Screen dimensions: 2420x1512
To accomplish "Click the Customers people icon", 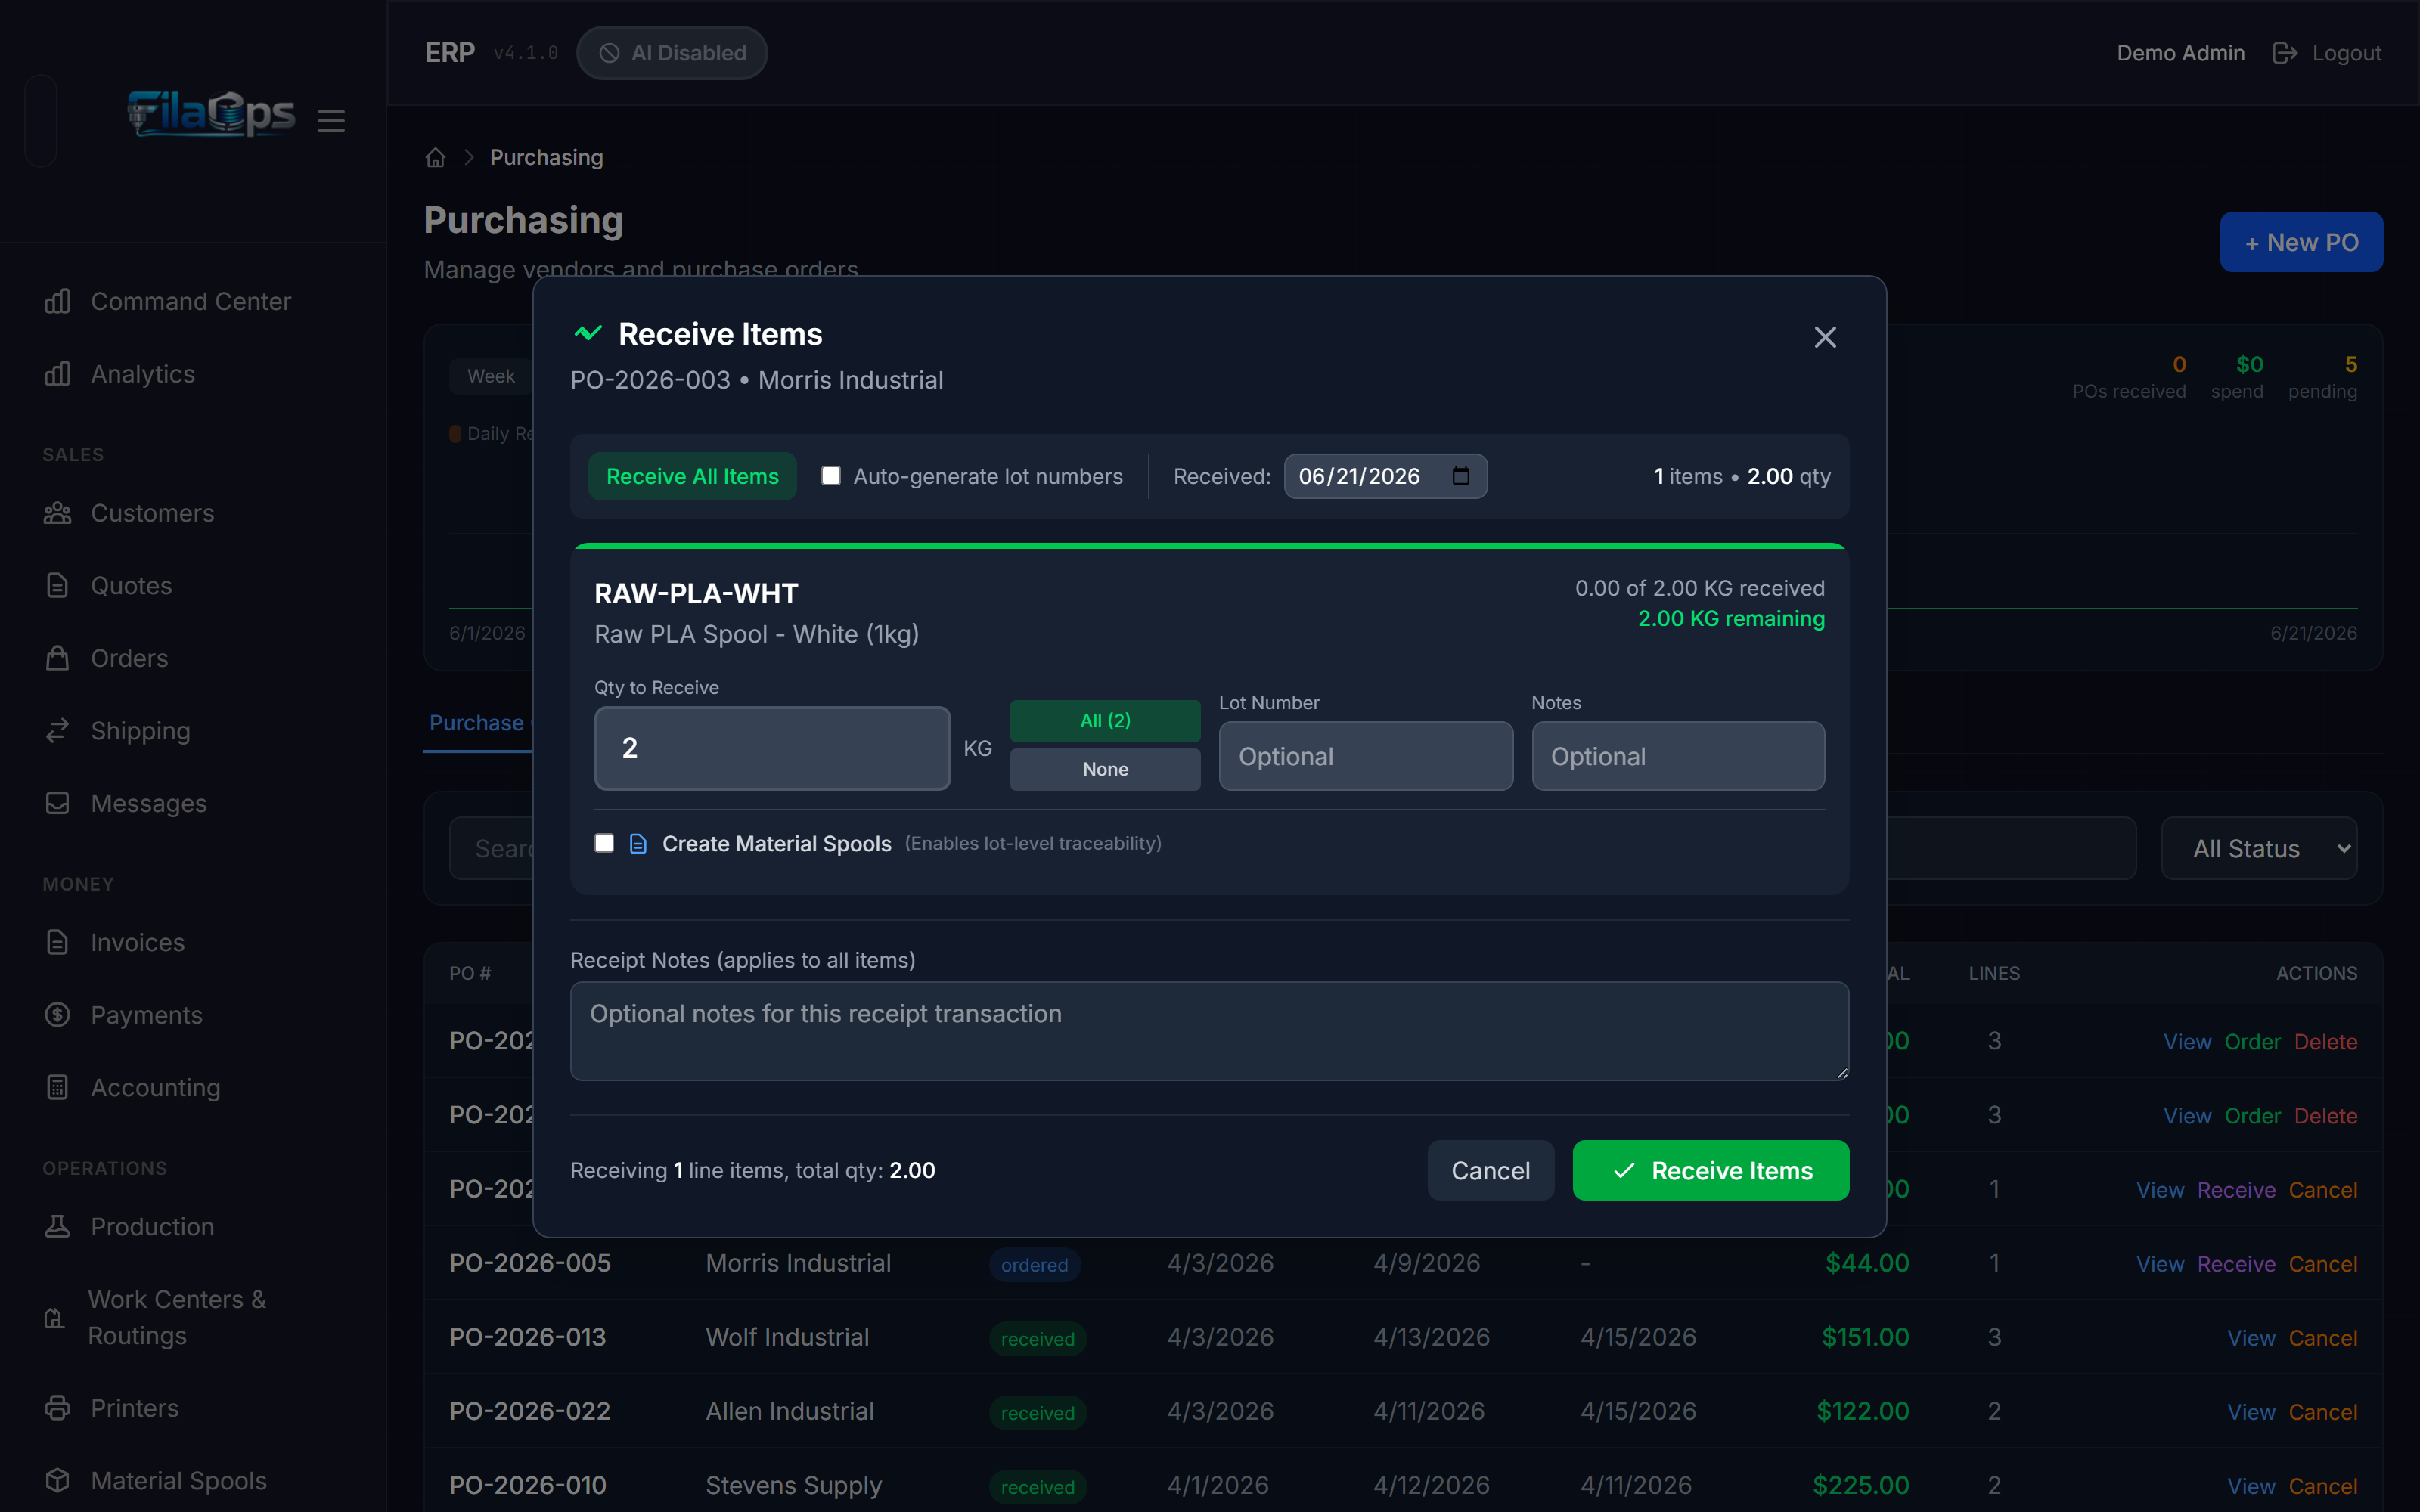I will [57, 513].
